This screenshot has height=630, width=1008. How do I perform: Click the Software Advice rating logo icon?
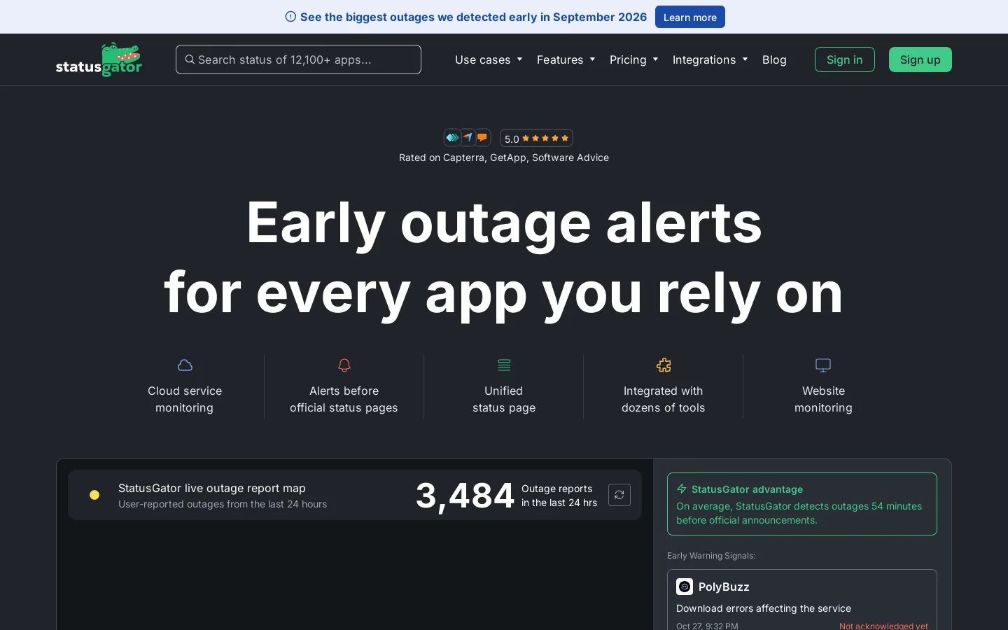click(x=482, y=137)
